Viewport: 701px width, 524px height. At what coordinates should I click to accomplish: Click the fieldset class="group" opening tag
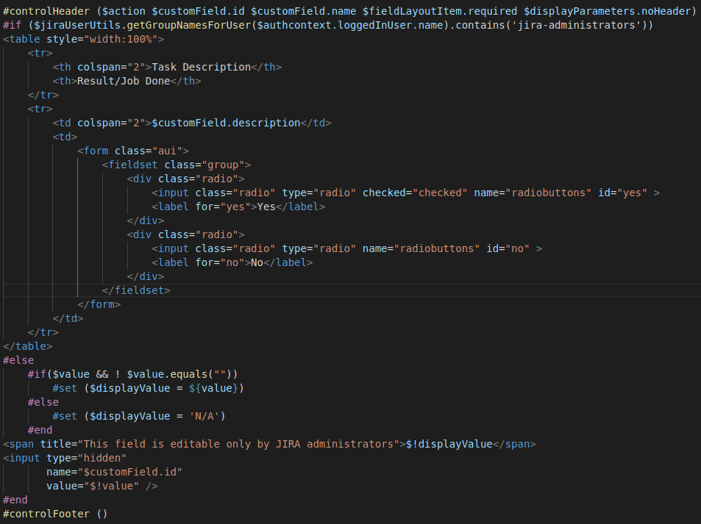pyautogui.click(x=176, y=165)
